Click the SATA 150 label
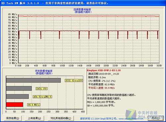This screenshot has width=166, height=122. pyautogui.click(x=41, y=89)
